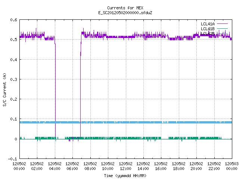The height and width of the screenshot is (179, 239).
Task: Click the LCL41A legend label
Action: click(208, 24)
